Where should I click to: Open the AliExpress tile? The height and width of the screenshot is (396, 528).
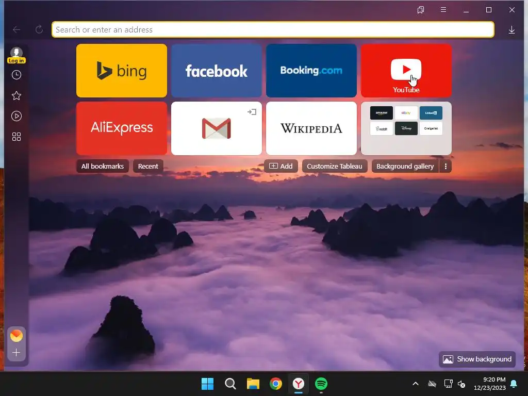point(122,128)
